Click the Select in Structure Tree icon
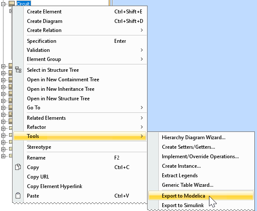257x211 pixels. pyautogui.click(x=18, y=70)
